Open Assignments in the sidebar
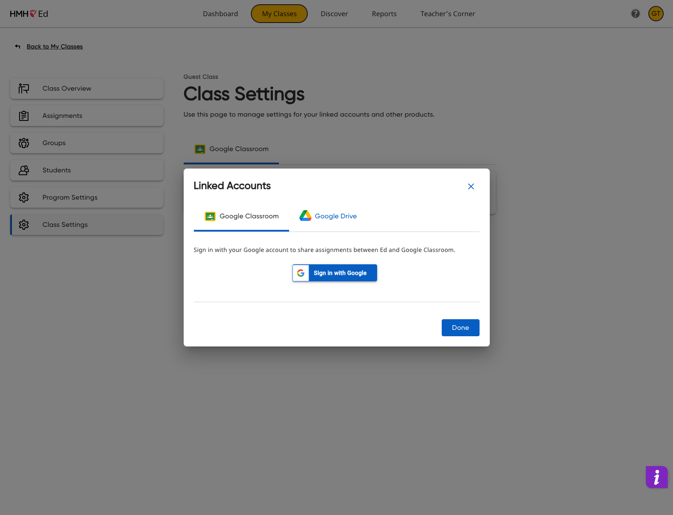 tap(87, 116)
